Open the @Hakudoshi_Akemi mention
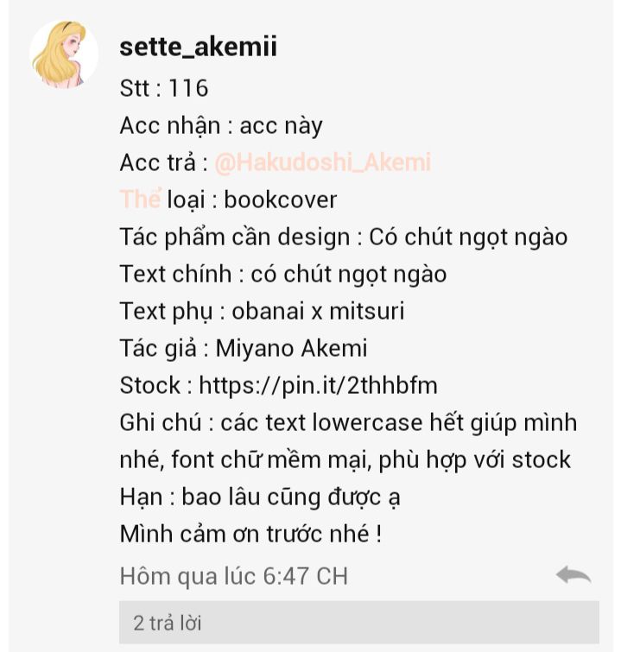This screenshot has width=621, height=652. coord(322,162)
